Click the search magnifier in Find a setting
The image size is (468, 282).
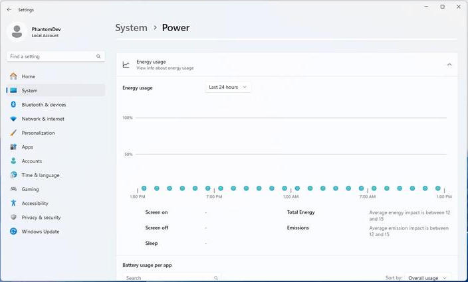tap(98, 56)
